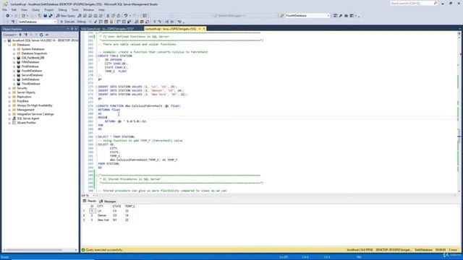The height and width of the screenshot is (260, 463).
Task: Toggle the pin on the Object Explorer panel
Action: [x=72, y=29]
